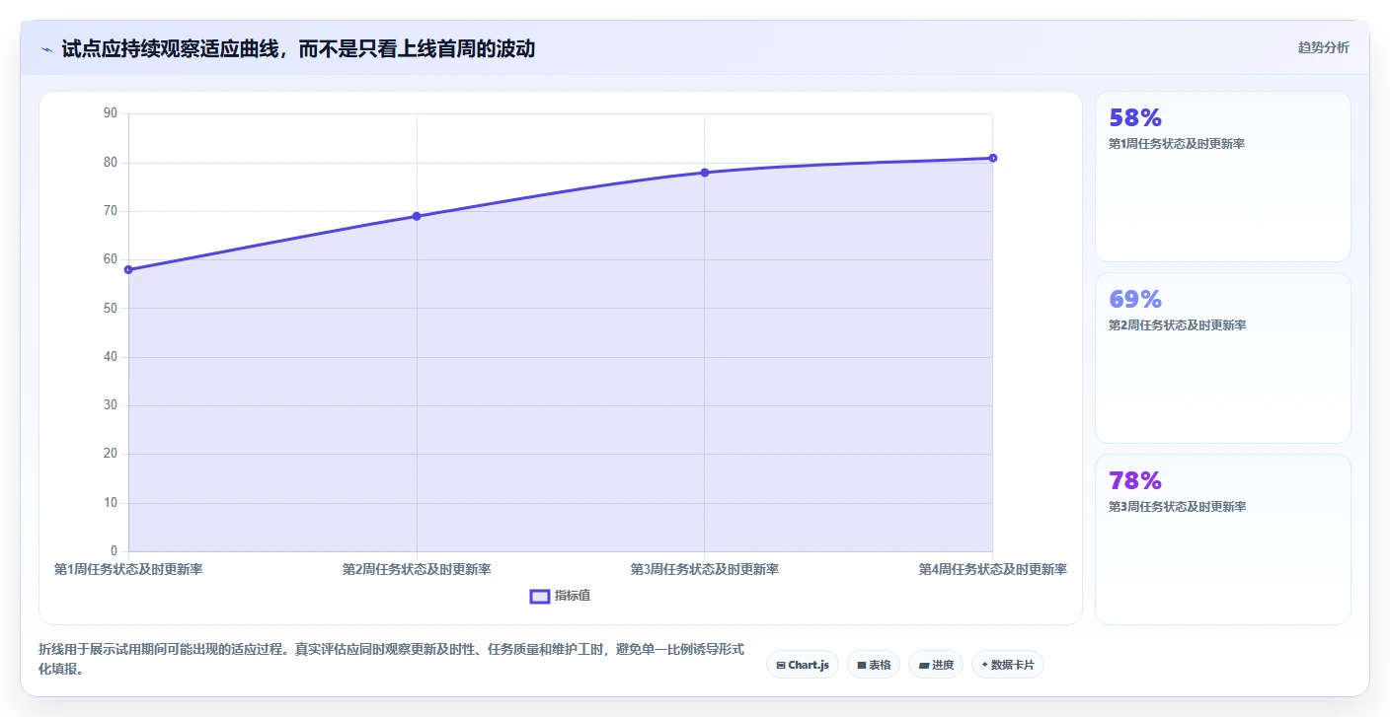Click the icon inside the 进度 chip
The height and width of the screenshot is (717, 1390).
pos(924,665)
